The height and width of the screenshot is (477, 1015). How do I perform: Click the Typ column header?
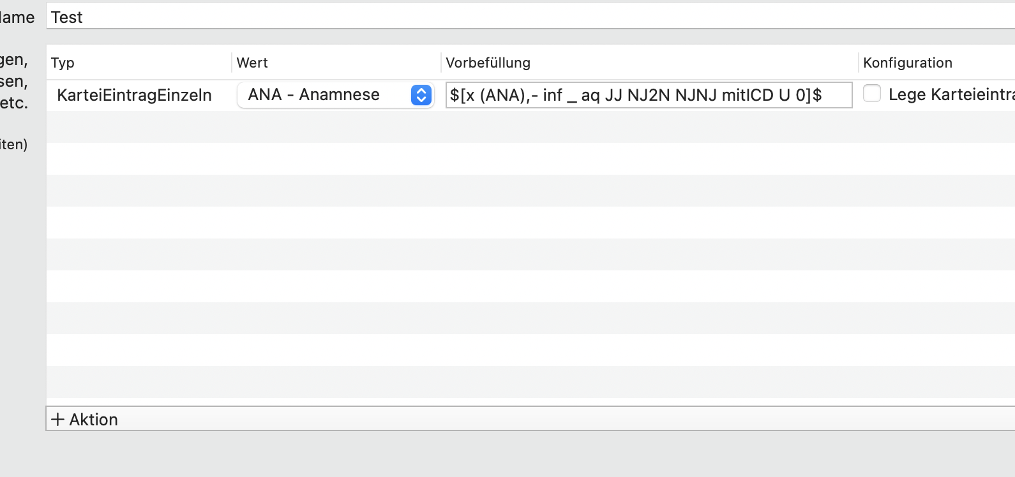point(63,63)
